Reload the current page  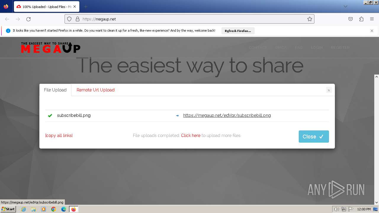point(28,19)
